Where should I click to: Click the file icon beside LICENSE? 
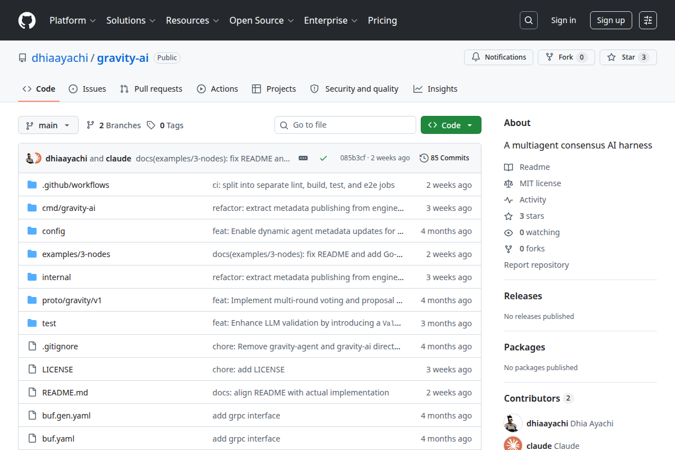(x=32, y=370)
